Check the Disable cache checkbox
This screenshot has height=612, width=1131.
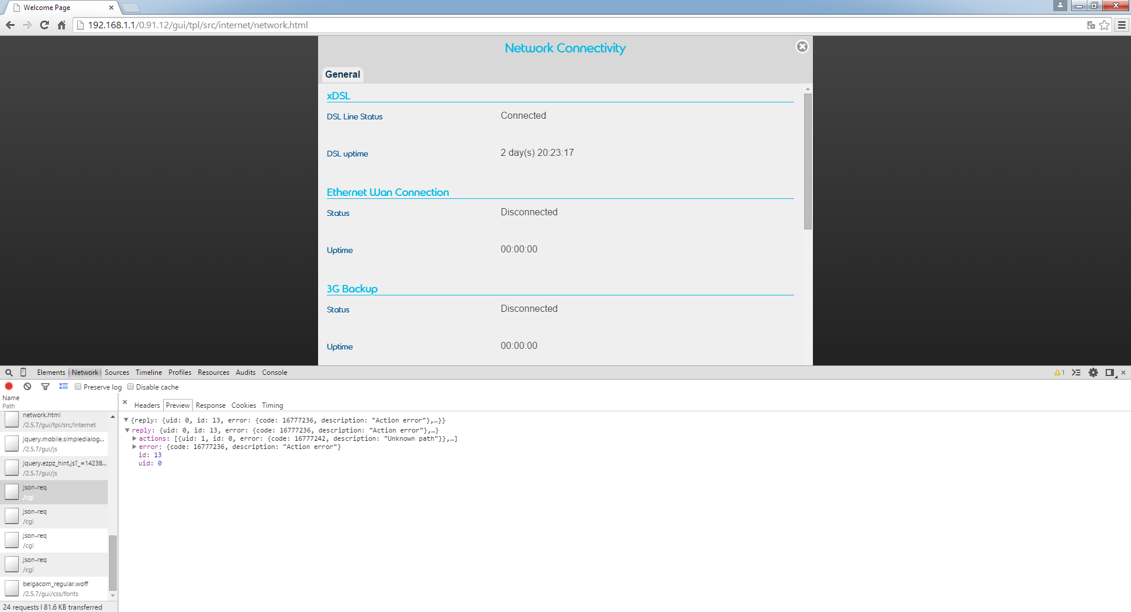click(131, 387)
